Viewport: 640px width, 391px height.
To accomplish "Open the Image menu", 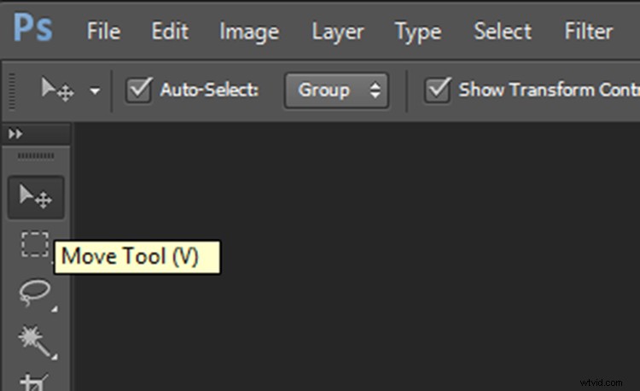I will (249, 32).
